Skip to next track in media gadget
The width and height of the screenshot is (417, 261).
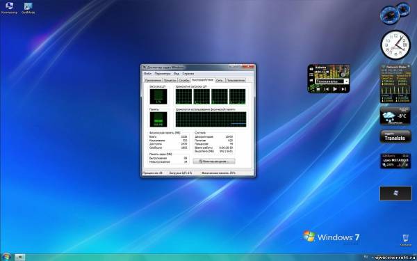click(x=343, y=89)
